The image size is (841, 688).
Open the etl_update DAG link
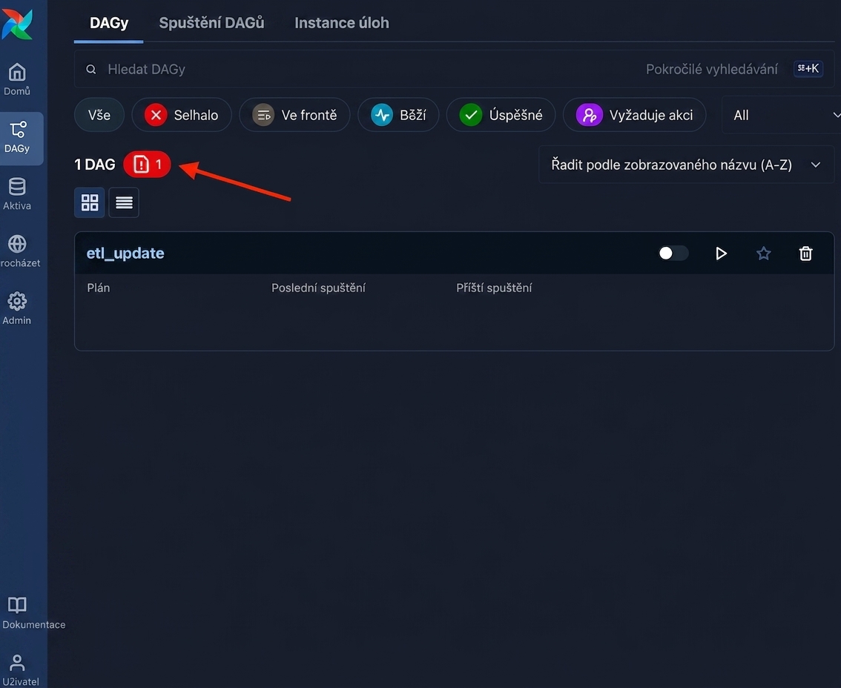point(125,253)
